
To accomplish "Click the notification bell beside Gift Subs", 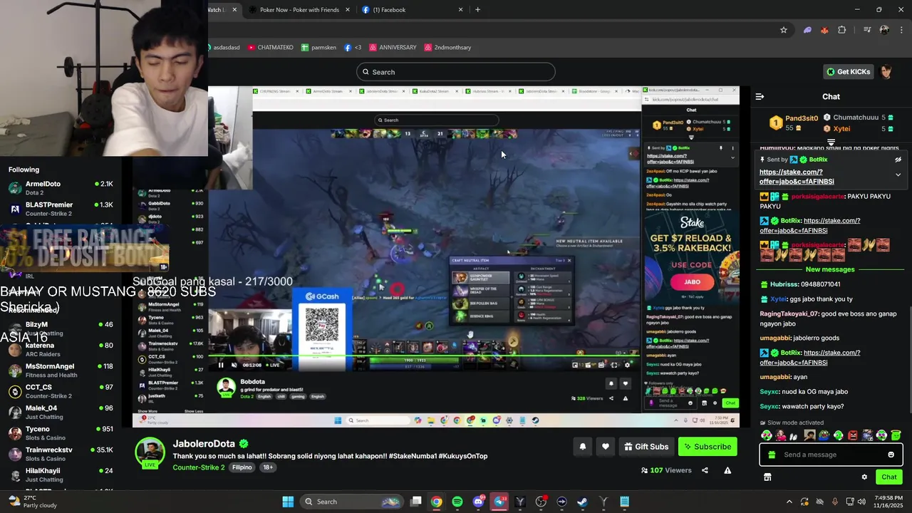I will (583, 447).
